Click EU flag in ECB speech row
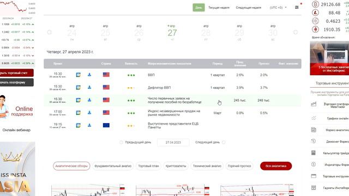Image resolution: width=349 pixels, height=196 pixels. (x=106, y=125)
